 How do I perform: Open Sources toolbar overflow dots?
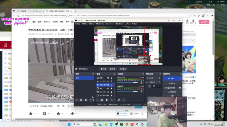pyautogui.click(x=115, y=100)
